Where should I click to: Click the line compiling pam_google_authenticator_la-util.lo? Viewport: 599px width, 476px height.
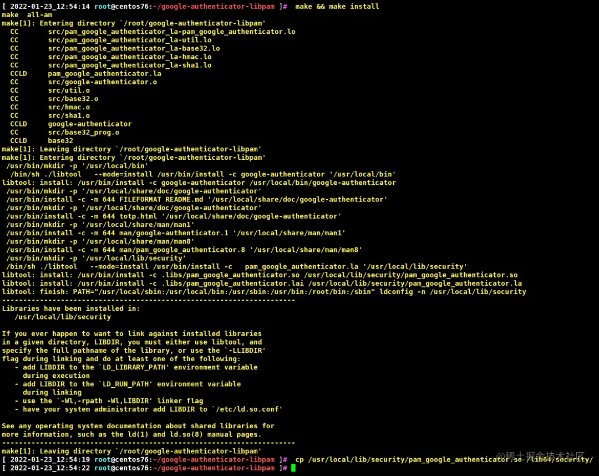click(x=111, y=40)
